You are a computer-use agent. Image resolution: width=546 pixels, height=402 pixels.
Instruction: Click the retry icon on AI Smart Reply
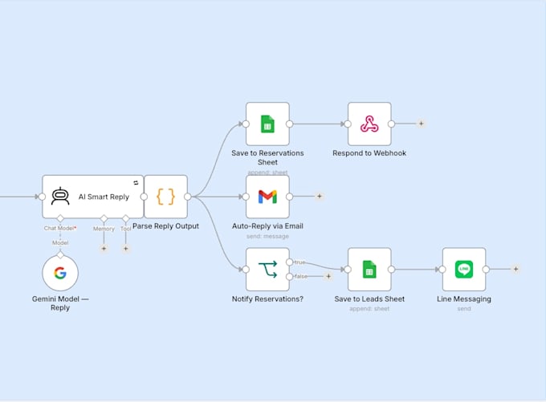(x=136, y=183)
